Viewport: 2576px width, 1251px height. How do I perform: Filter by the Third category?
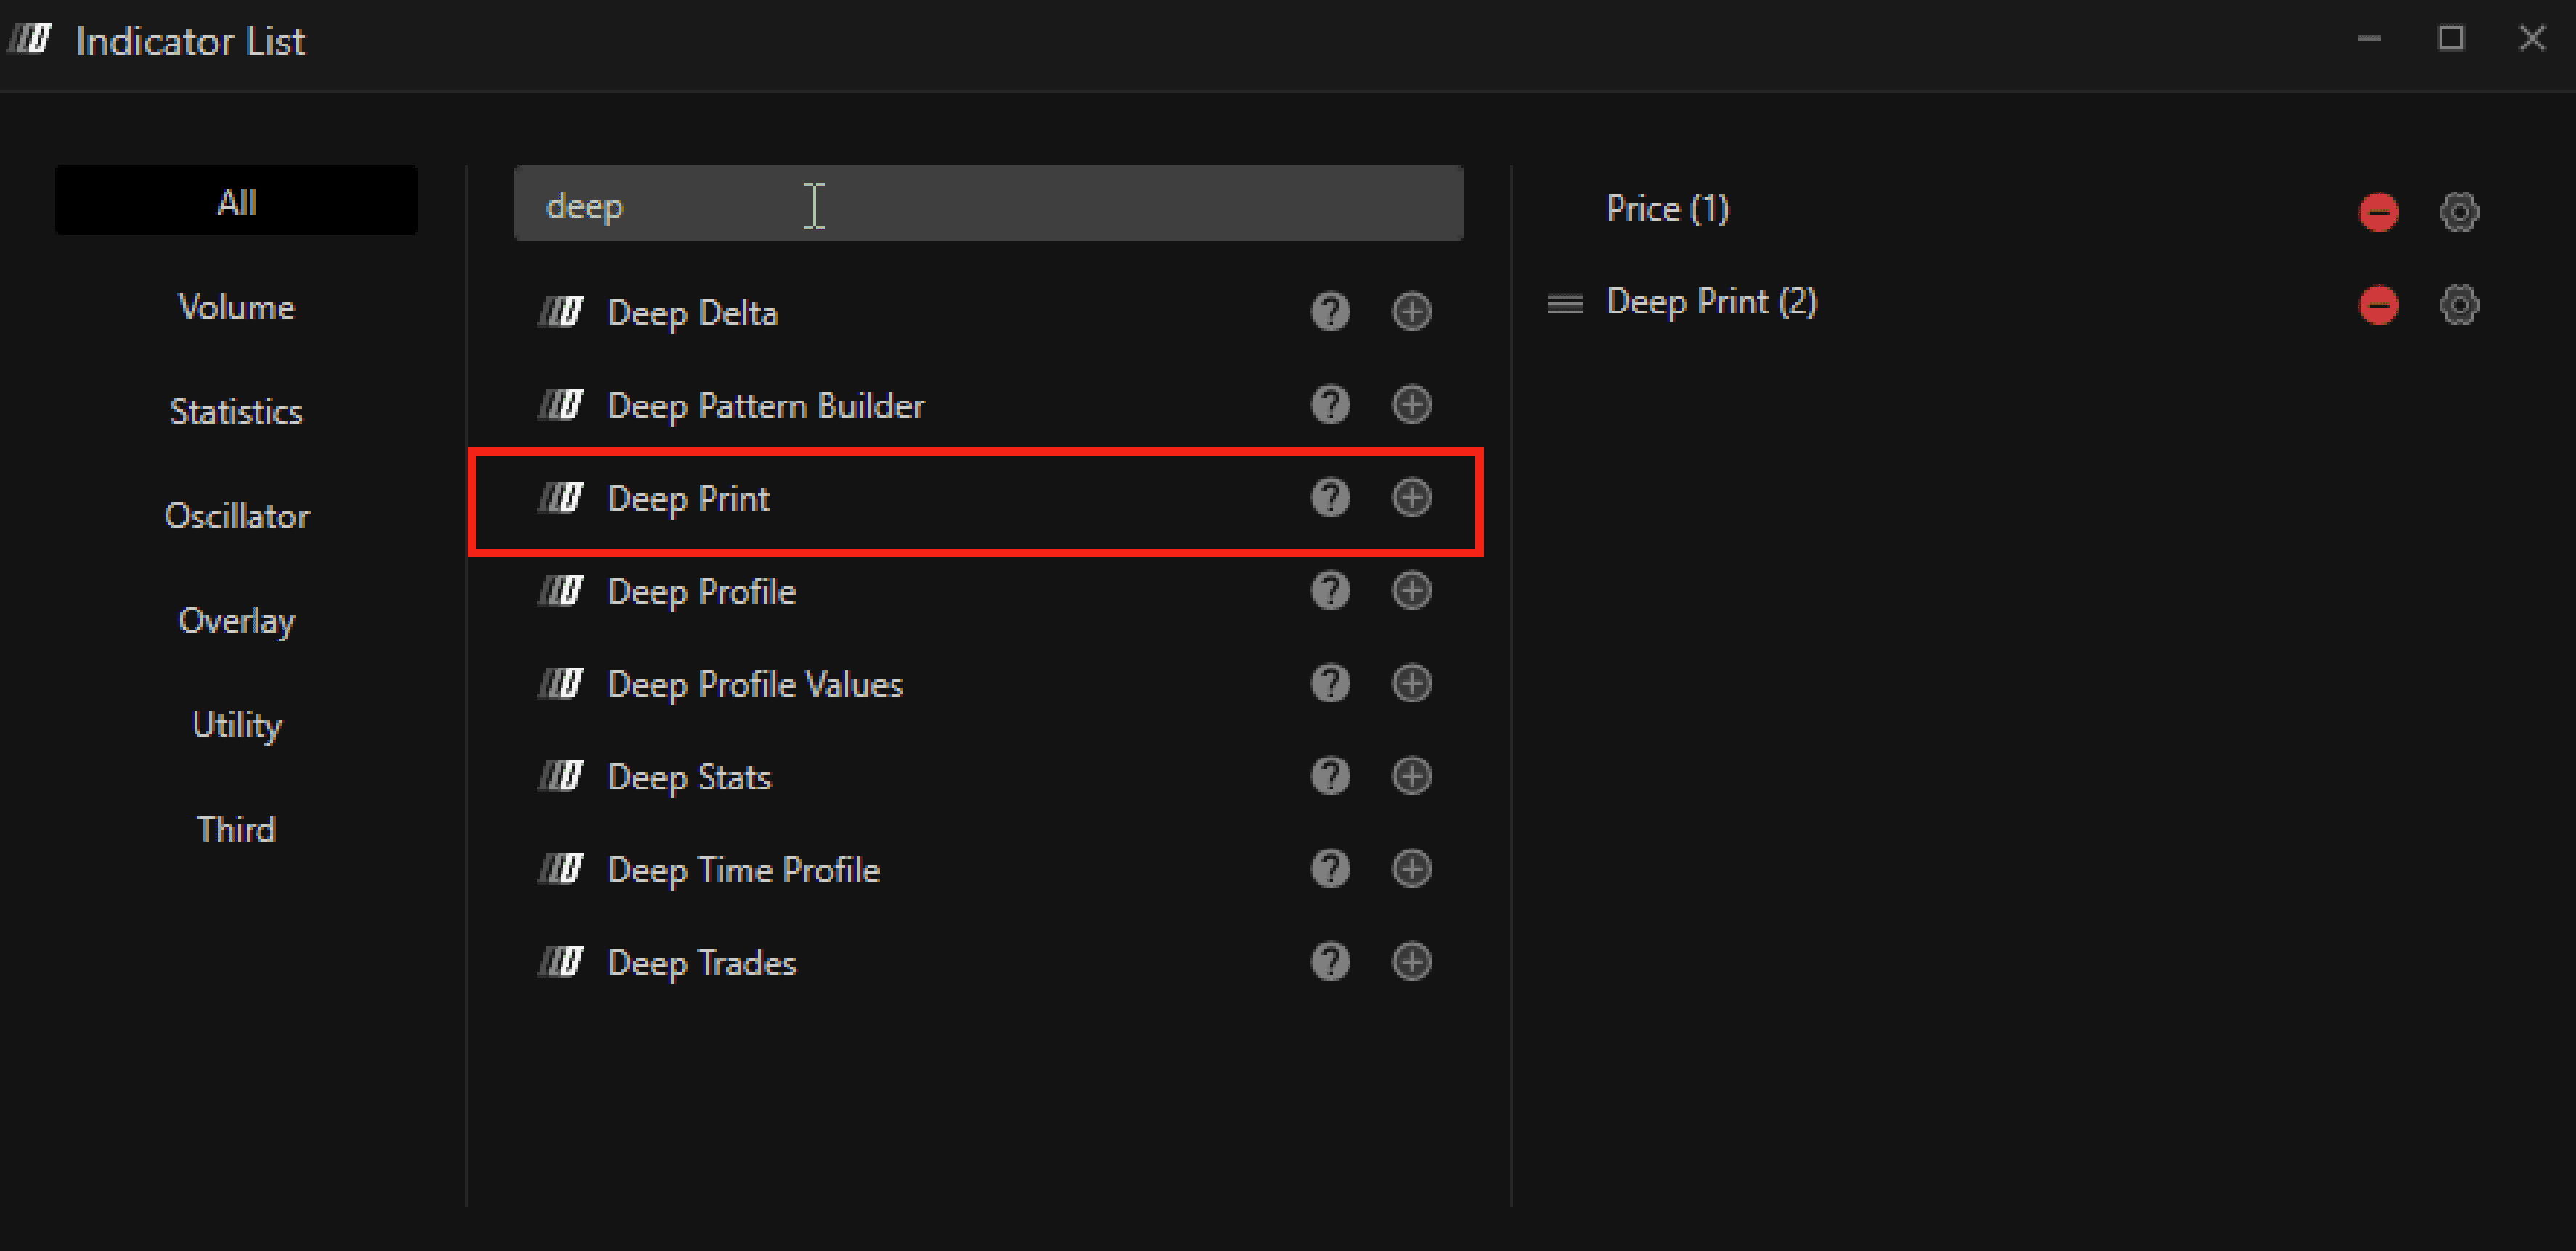tap(236, 829)
